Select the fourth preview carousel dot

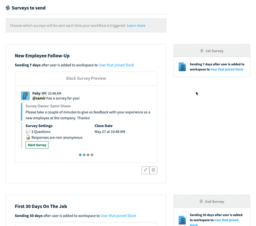click(x=92, y=155)
